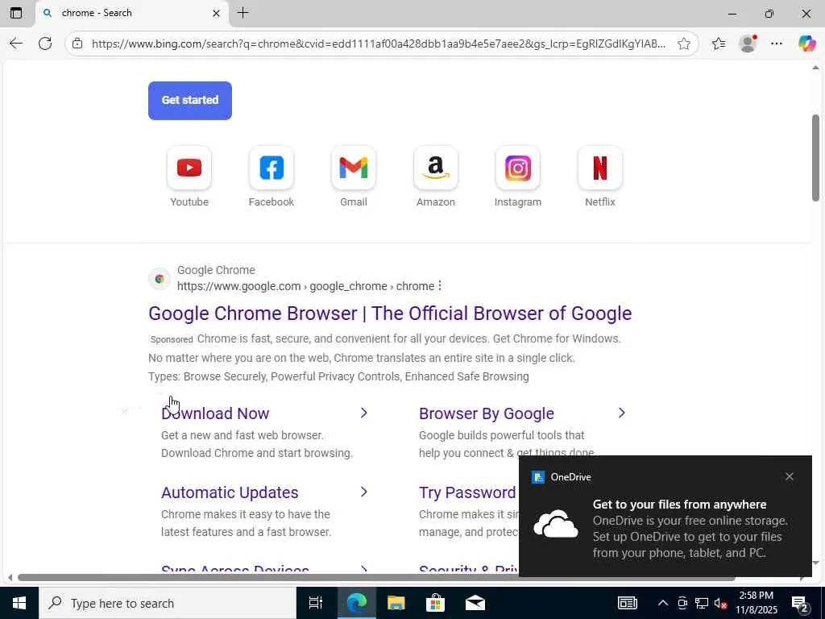Open a new tab
Screen dimensions: 825x619
click(x=243, y=13)
